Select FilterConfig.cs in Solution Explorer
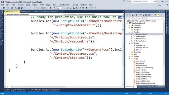The width and height of the screenshot is (169, 95). click(x=141, y=36)
